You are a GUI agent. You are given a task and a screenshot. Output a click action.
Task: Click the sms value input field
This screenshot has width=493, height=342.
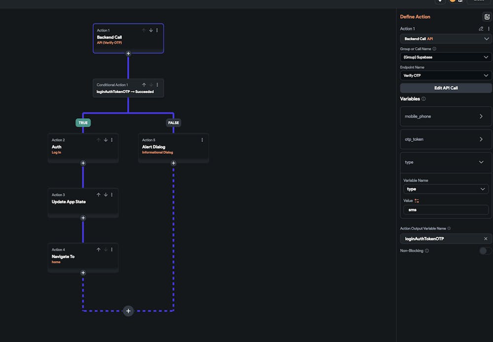(446, 210)
